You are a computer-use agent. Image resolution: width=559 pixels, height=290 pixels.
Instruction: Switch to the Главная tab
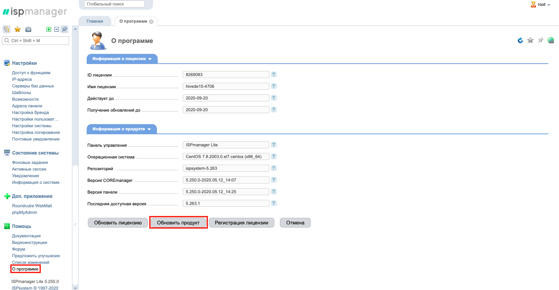pyautogui.click(x=95, y=21)
